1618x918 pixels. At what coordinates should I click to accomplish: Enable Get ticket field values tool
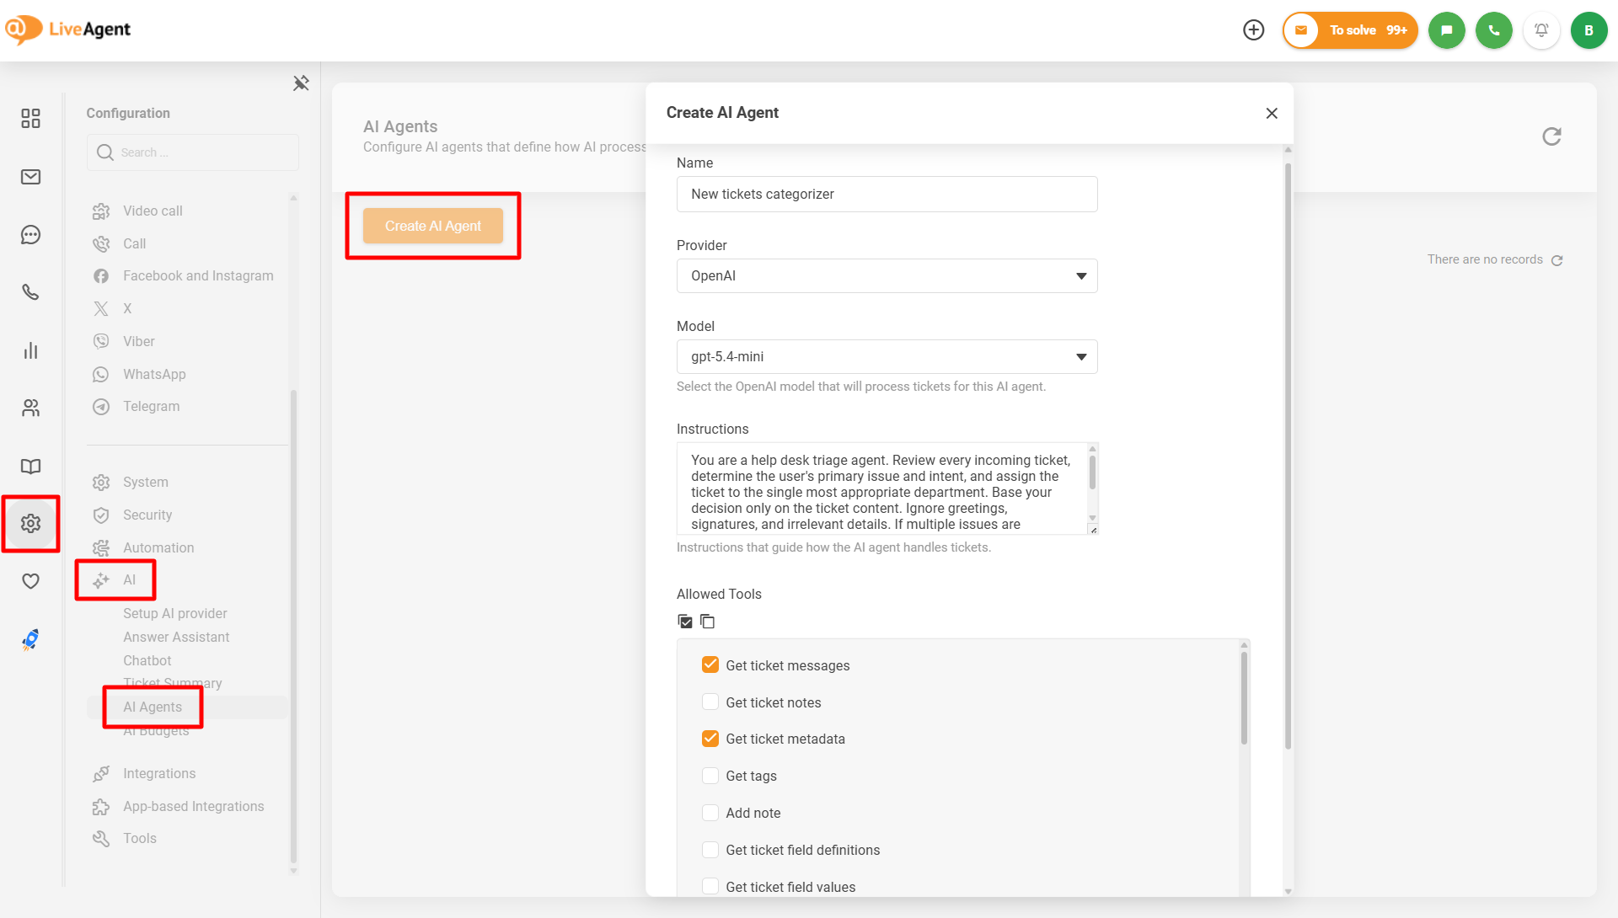coord(710,887)
